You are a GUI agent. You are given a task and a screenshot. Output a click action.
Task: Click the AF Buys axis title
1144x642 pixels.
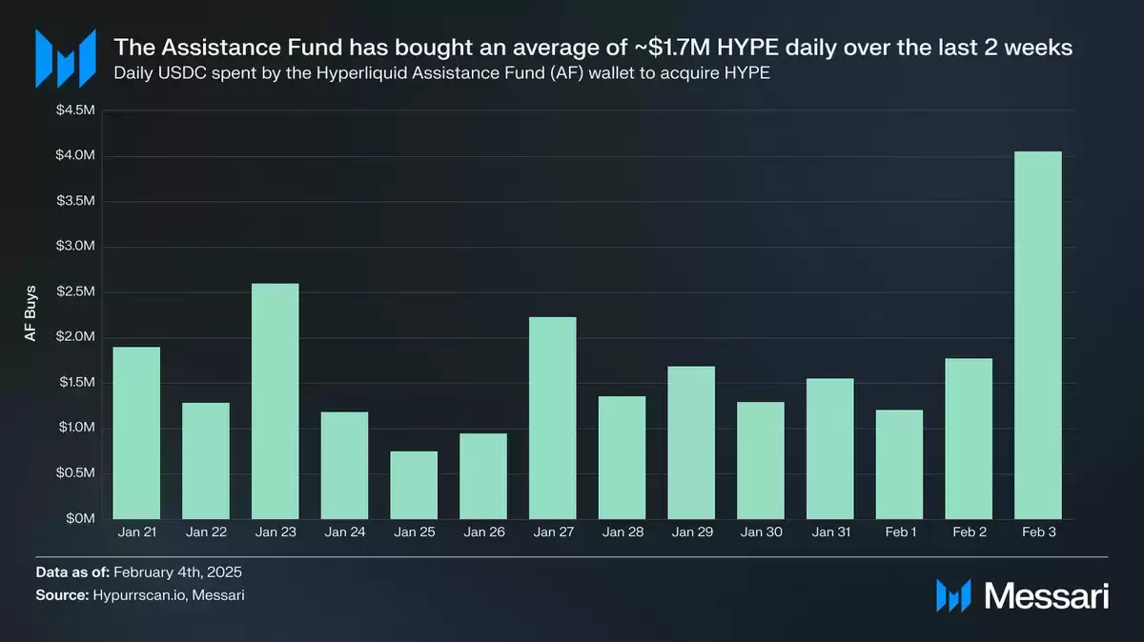[x=30, y=314]
